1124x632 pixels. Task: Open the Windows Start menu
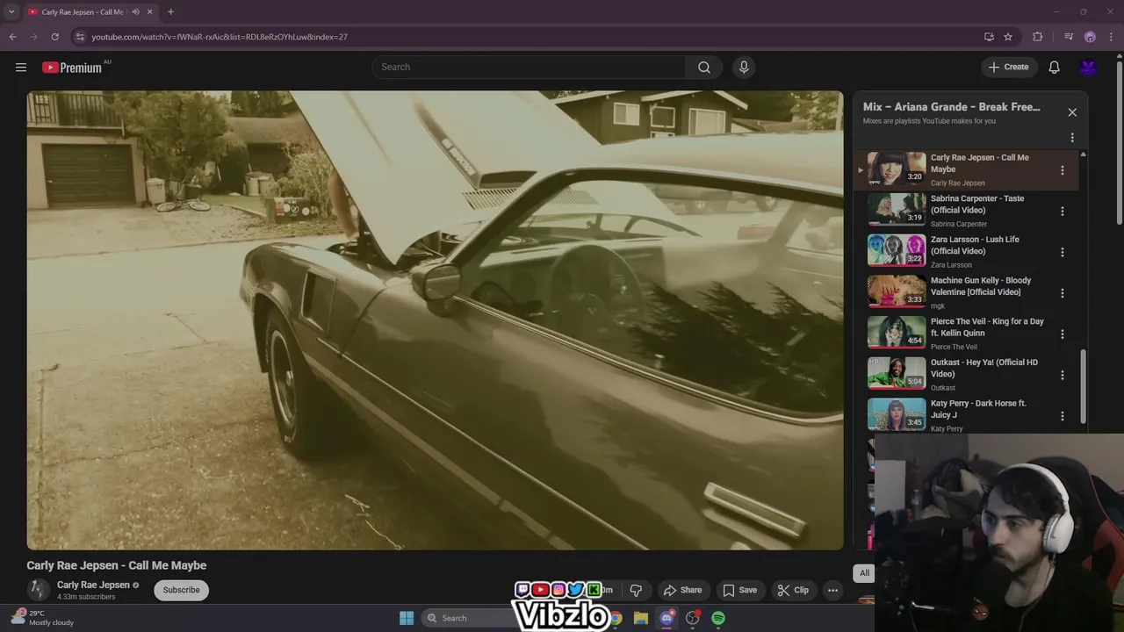click(x=407, y=618)
